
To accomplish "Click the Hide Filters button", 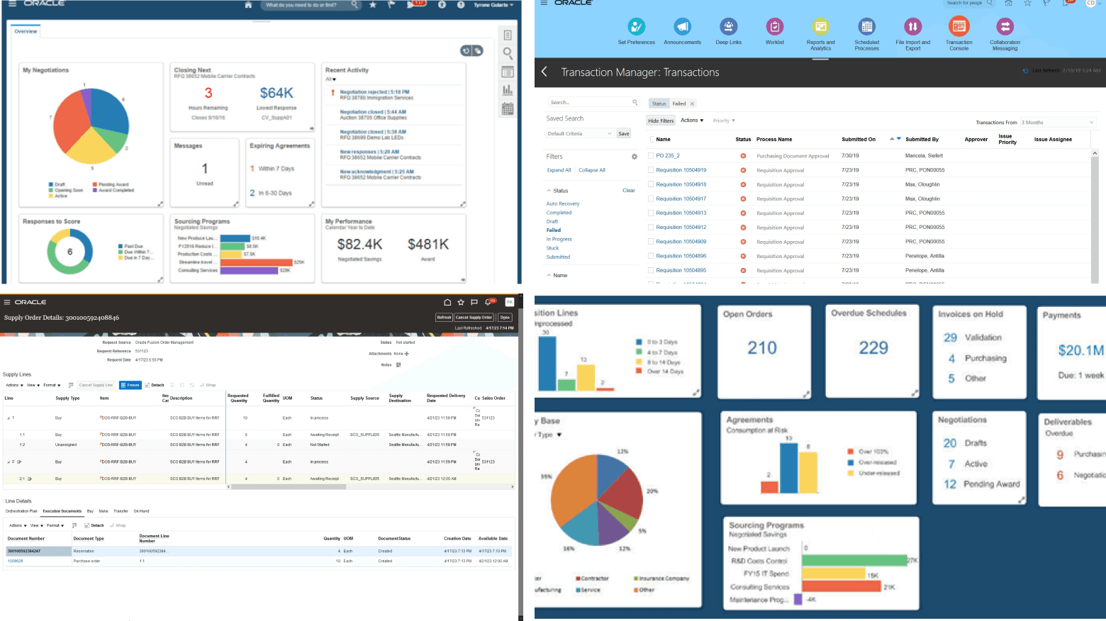I will point(661,121).
